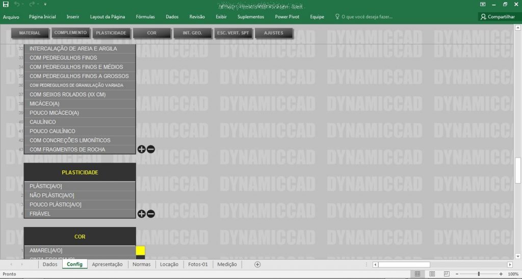The image size is (522, 279).
Task: Click the Undo arrow icon
Action: 16,4
